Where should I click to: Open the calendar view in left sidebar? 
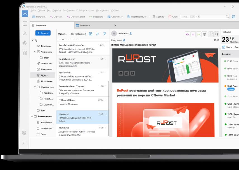pos(25,23)
